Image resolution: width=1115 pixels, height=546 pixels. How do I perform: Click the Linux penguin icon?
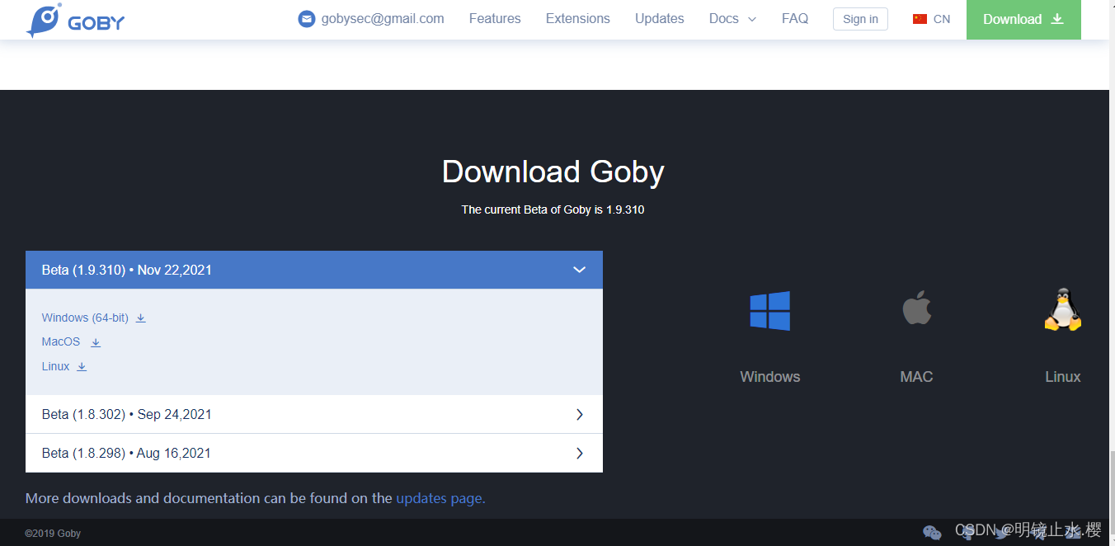point(1062,309)
